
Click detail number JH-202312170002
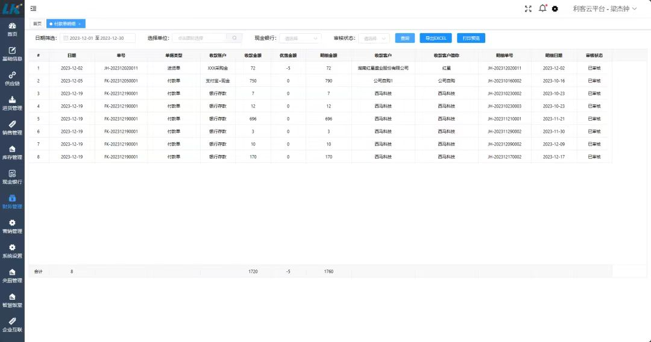pos(505,157)
